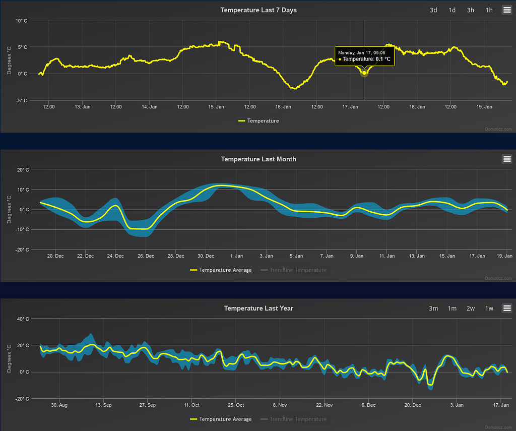This screenshot has width=516, height=431.
Task: Select the 3h range on the top chart
Action: point(470,10)
